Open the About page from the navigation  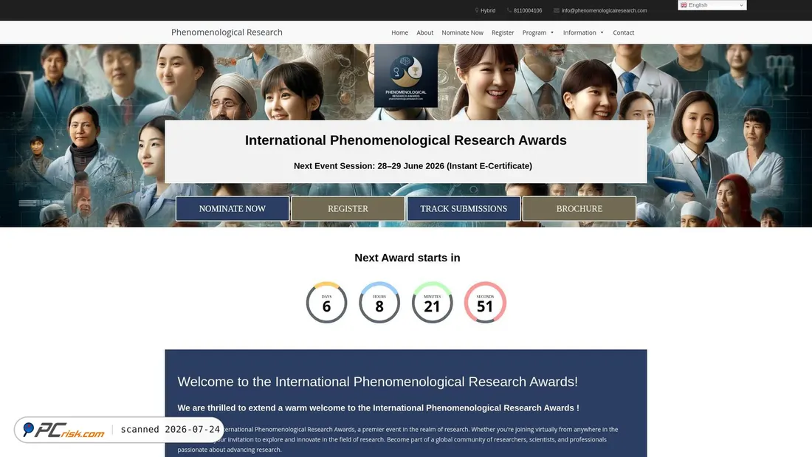pyautogui.click(x=424, y=32)
